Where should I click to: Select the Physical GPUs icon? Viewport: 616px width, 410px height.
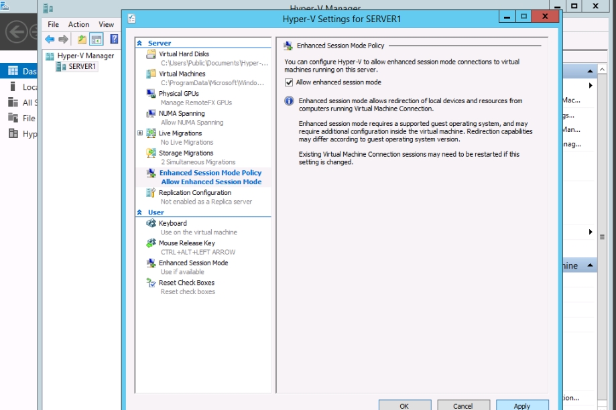[x=151, y=94]
